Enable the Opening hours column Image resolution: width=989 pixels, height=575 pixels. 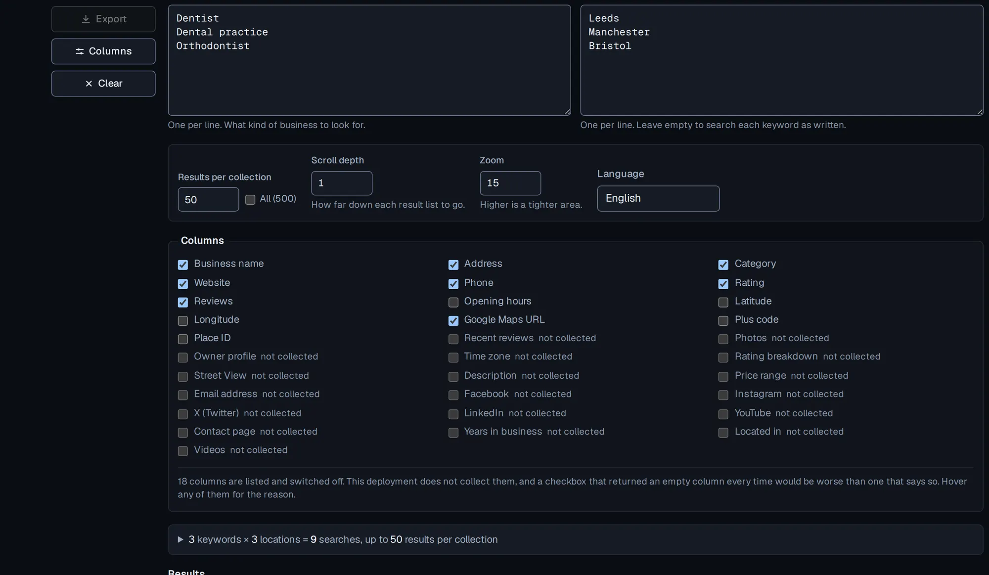453,302
